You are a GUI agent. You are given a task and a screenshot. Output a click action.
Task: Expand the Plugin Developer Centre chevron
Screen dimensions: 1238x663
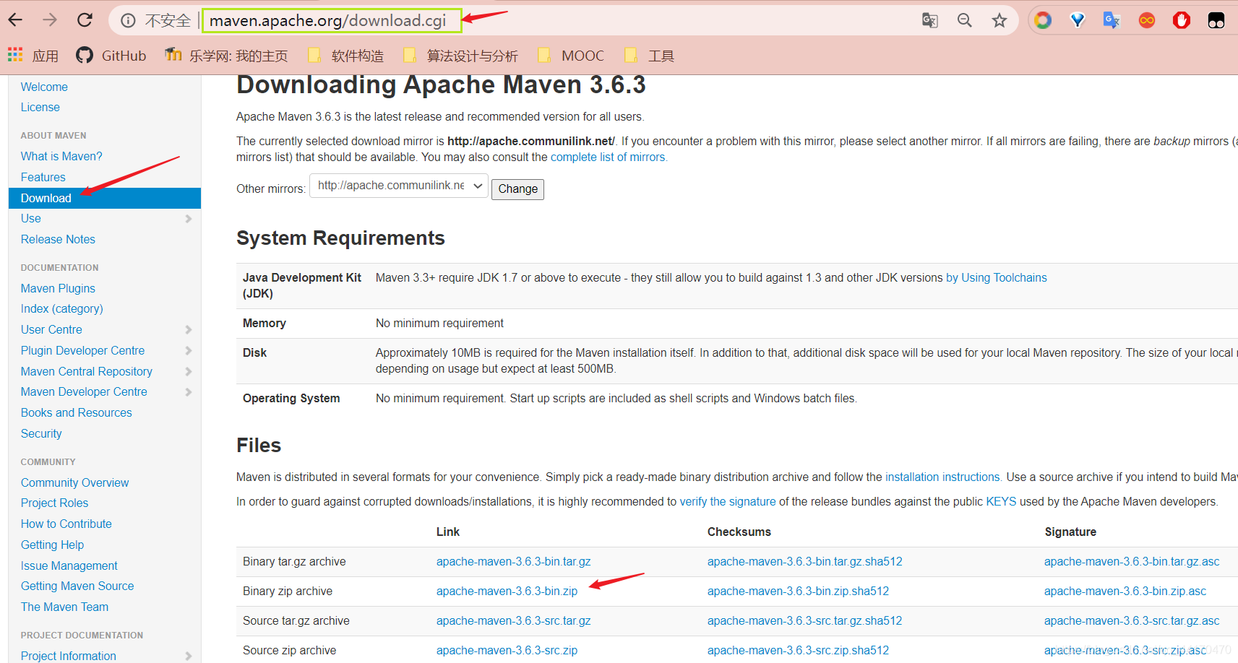(x=189, y=351)
